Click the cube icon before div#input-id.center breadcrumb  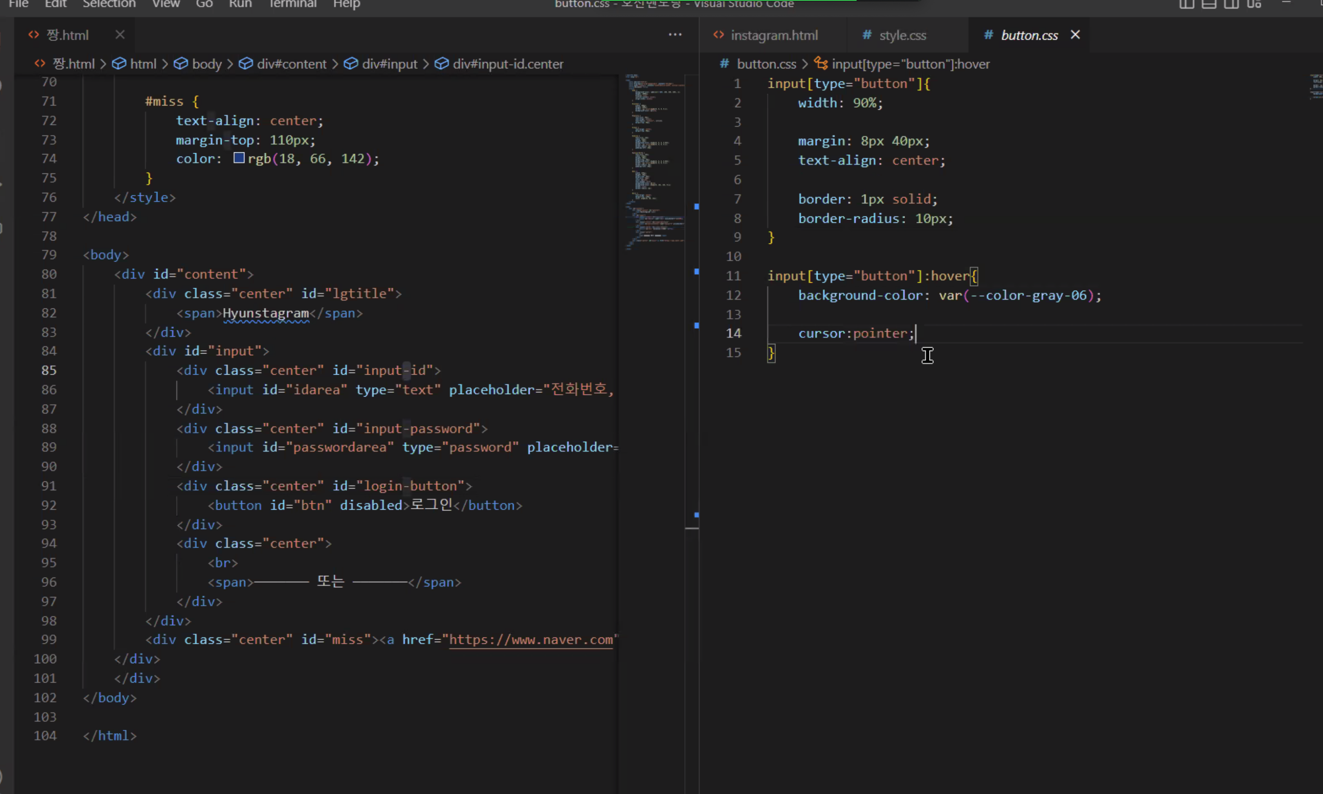coord(441,64)
